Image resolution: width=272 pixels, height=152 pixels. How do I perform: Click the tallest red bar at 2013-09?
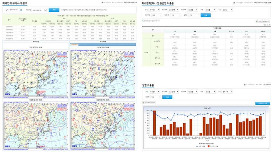tap(154, 123)
